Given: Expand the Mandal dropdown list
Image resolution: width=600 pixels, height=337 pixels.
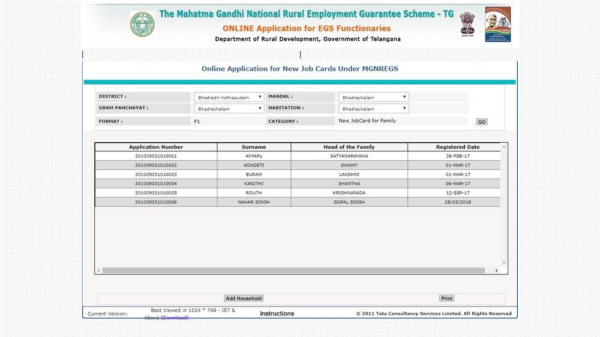Looking at the screenshot, I should point(374,97).
